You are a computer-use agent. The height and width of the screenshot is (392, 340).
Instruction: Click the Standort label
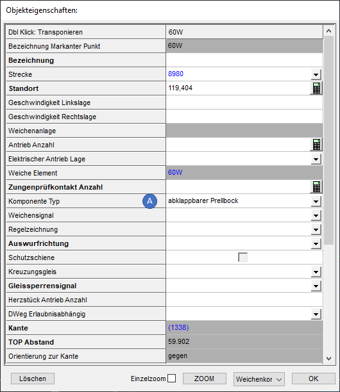click(24, 88)
